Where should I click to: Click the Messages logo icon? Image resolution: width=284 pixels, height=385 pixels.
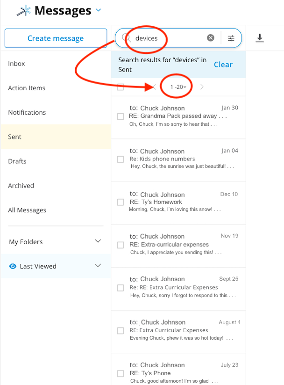[24, 11]
